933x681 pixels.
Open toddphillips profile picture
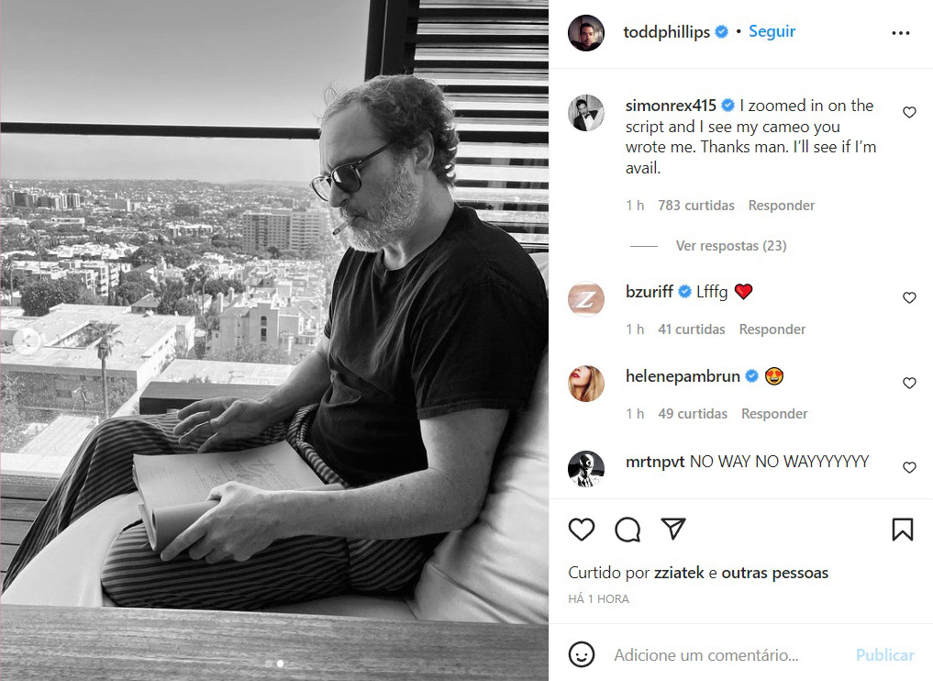(x=586, y=33)
